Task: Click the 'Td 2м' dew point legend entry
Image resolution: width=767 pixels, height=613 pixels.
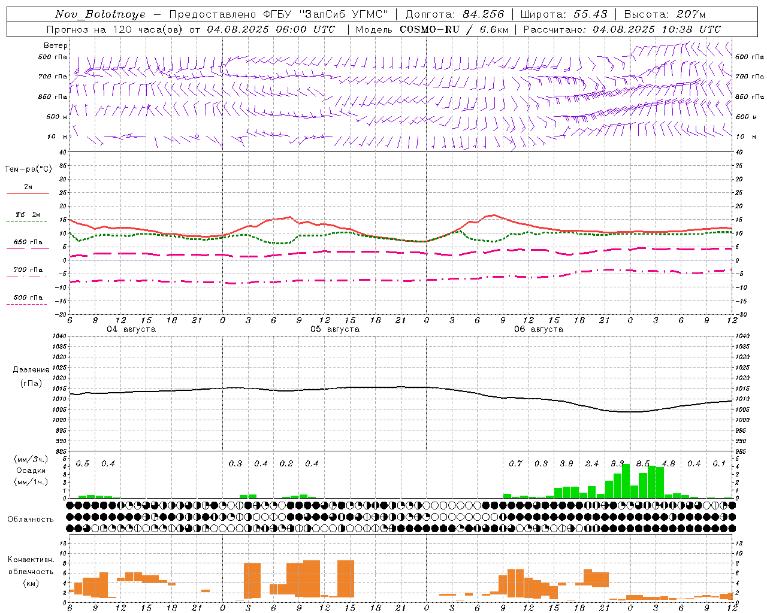Action: coord(28,214)
